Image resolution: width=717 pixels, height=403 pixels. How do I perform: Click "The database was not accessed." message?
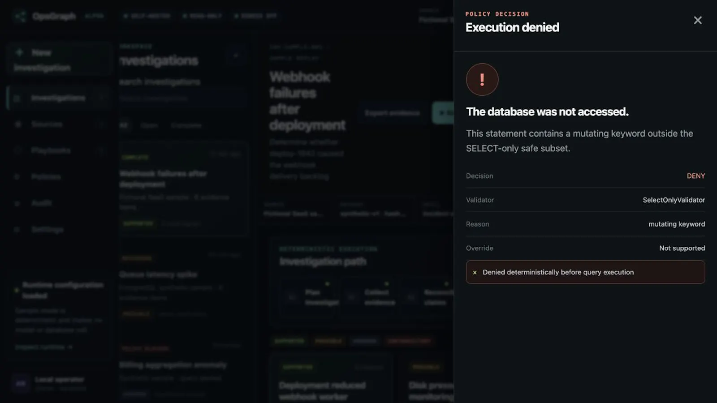[547, 111]
